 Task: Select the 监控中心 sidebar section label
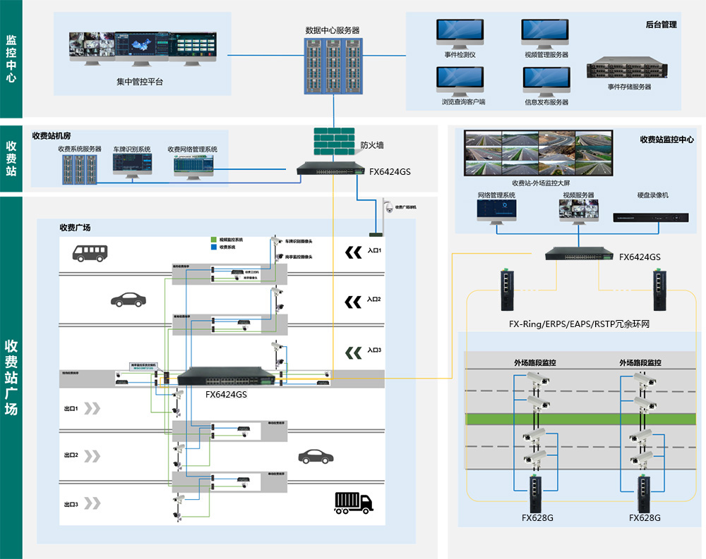pos(11,59)
